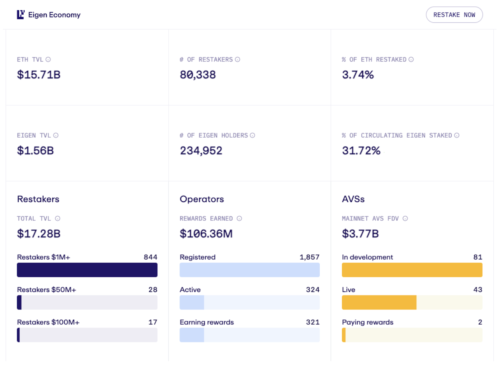Screen dimensions: 498x367
Task: Click the Paying rewards label
Action: click(368, 322)
